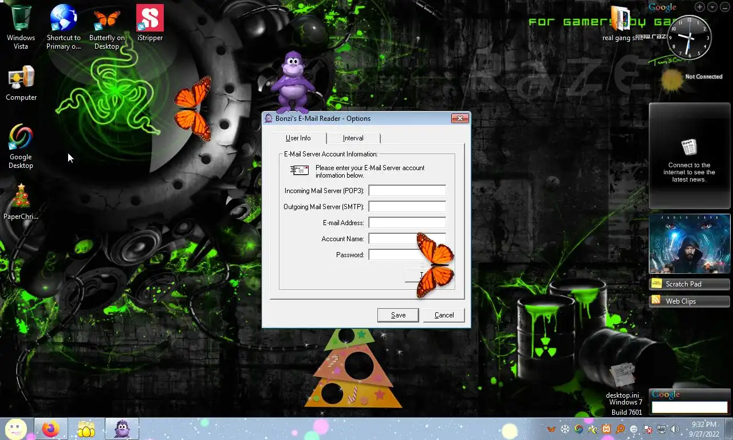This screenshot has height=440, width=733.
Task: Click the sidebar minimize minus button
Action: 725,7
